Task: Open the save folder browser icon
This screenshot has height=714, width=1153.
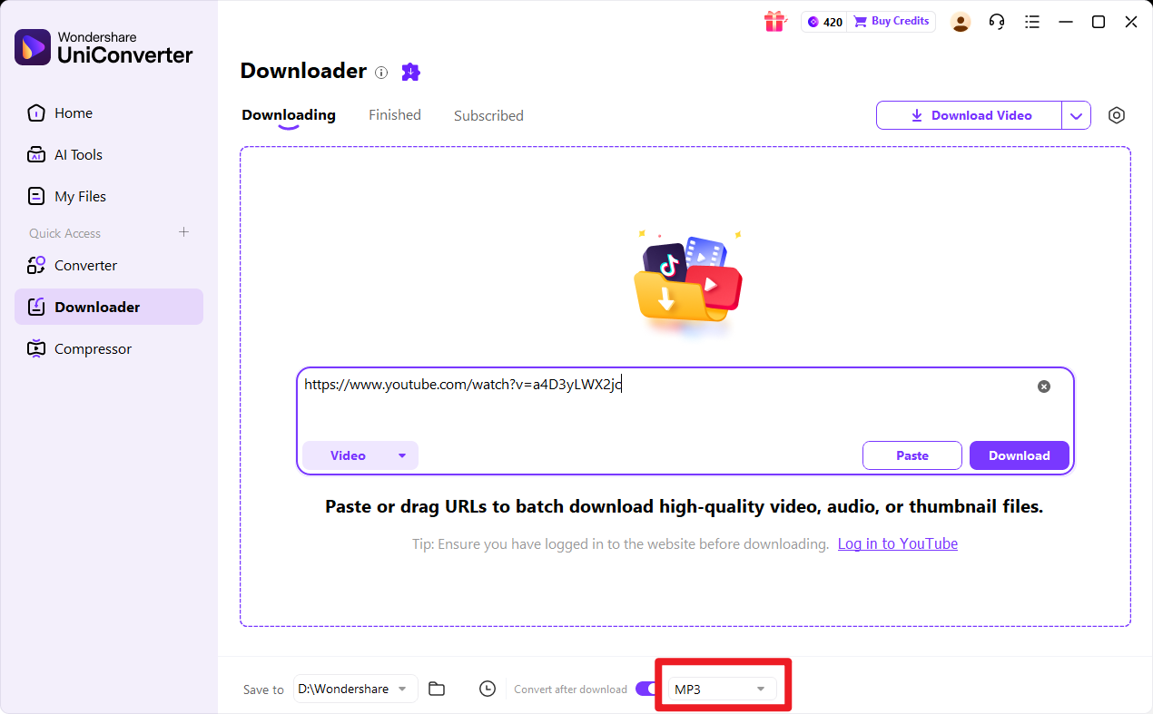Action: pos(437,689)
